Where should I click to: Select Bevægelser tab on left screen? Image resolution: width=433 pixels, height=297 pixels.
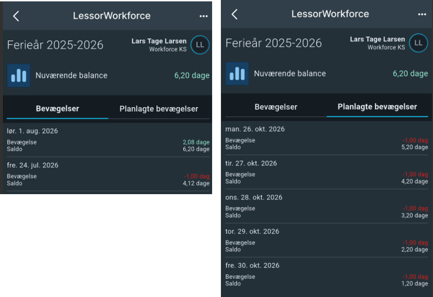pos(57,109)
